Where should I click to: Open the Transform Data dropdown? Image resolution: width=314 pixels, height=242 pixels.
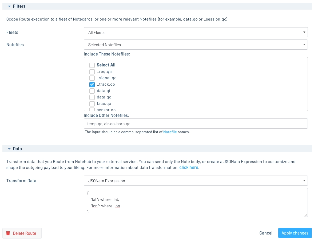point(196,181)
